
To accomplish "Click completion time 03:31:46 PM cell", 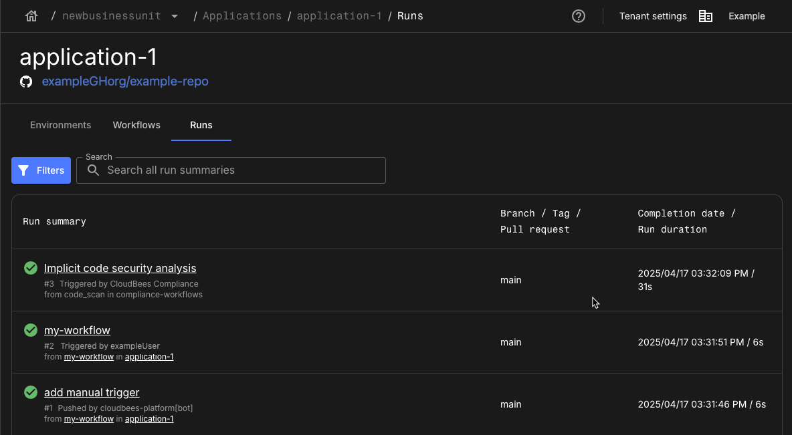I will (x=702, y=404).
